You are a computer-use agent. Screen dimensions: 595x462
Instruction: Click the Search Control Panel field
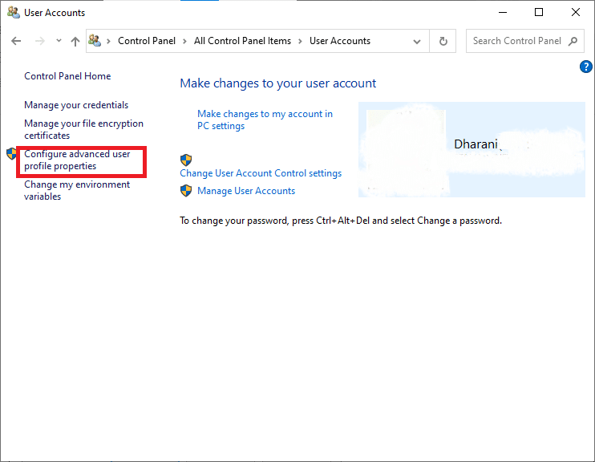[x=517, y=41]
